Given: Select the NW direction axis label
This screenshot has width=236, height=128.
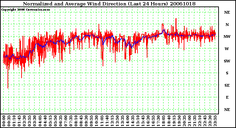Looking at the screenshot, I should point(227,37).
